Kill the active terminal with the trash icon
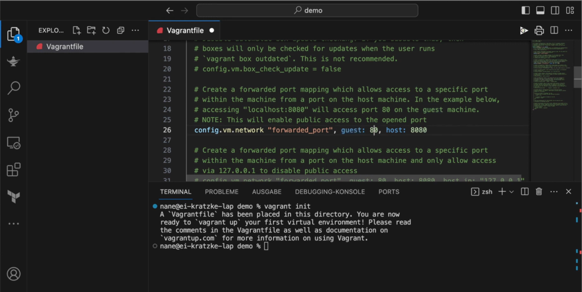The image size is (582, 292). (x=539, y=191)
